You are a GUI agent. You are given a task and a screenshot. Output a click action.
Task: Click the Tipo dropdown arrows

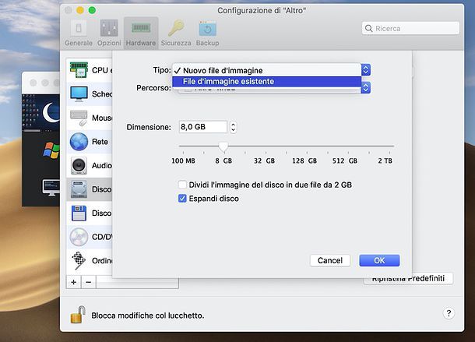366,70
